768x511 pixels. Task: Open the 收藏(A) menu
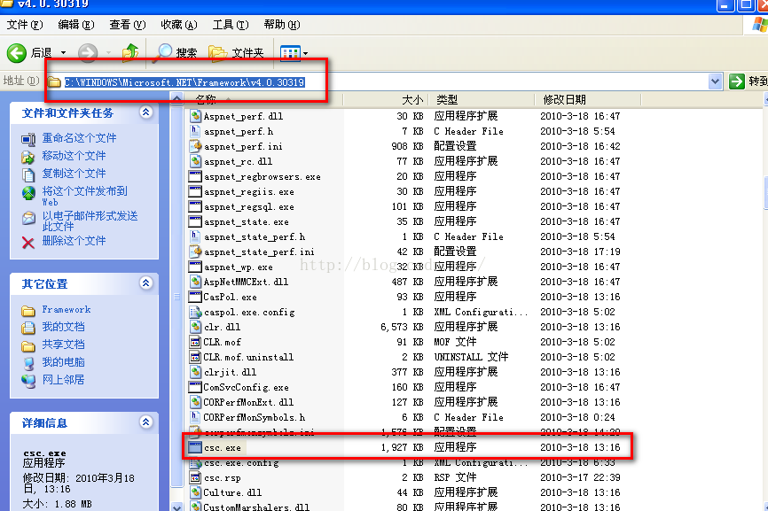pos(179,25)
